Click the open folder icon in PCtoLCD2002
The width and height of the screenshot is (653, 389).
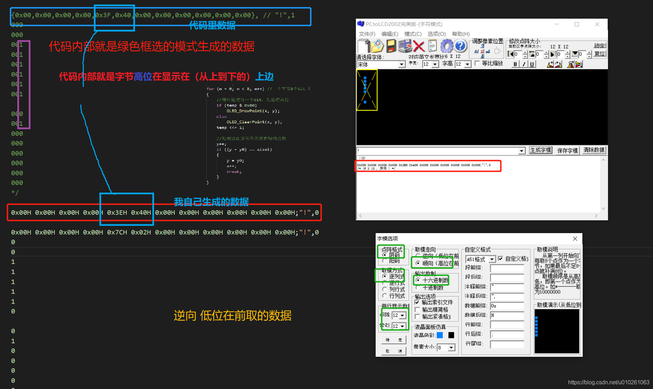(x=377, y=46)
